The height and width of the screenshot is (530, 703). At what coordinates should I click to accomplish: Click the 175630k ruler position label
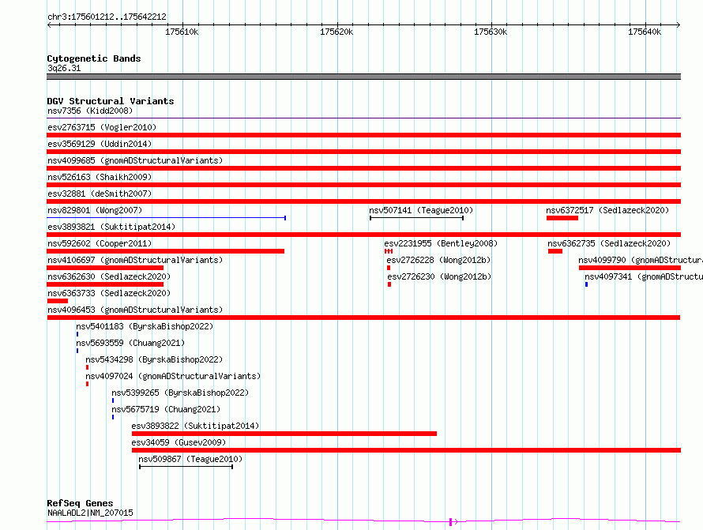click(x=491, y=32)
